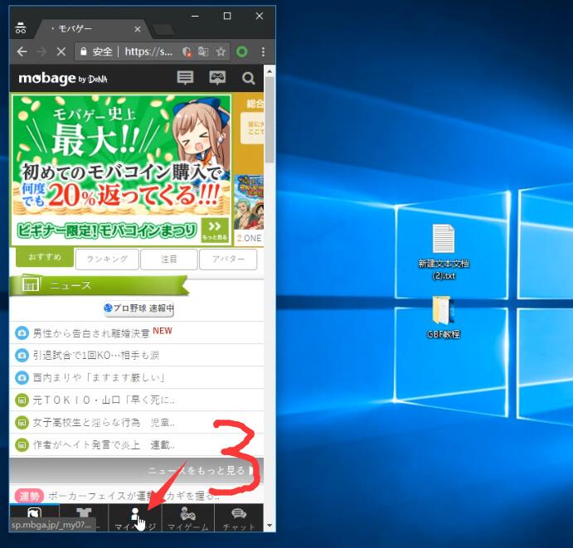This screenshot has width=573, height=548.
Task: Open a new tab next to モバゲー tab
Action: click(163, 30)
